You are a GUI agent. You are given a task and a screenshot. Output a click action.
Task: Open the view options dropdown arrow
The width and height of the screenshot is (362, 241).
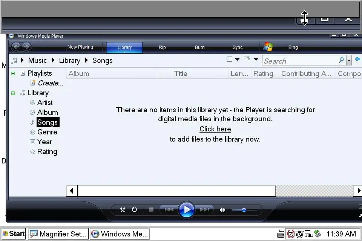256,59
